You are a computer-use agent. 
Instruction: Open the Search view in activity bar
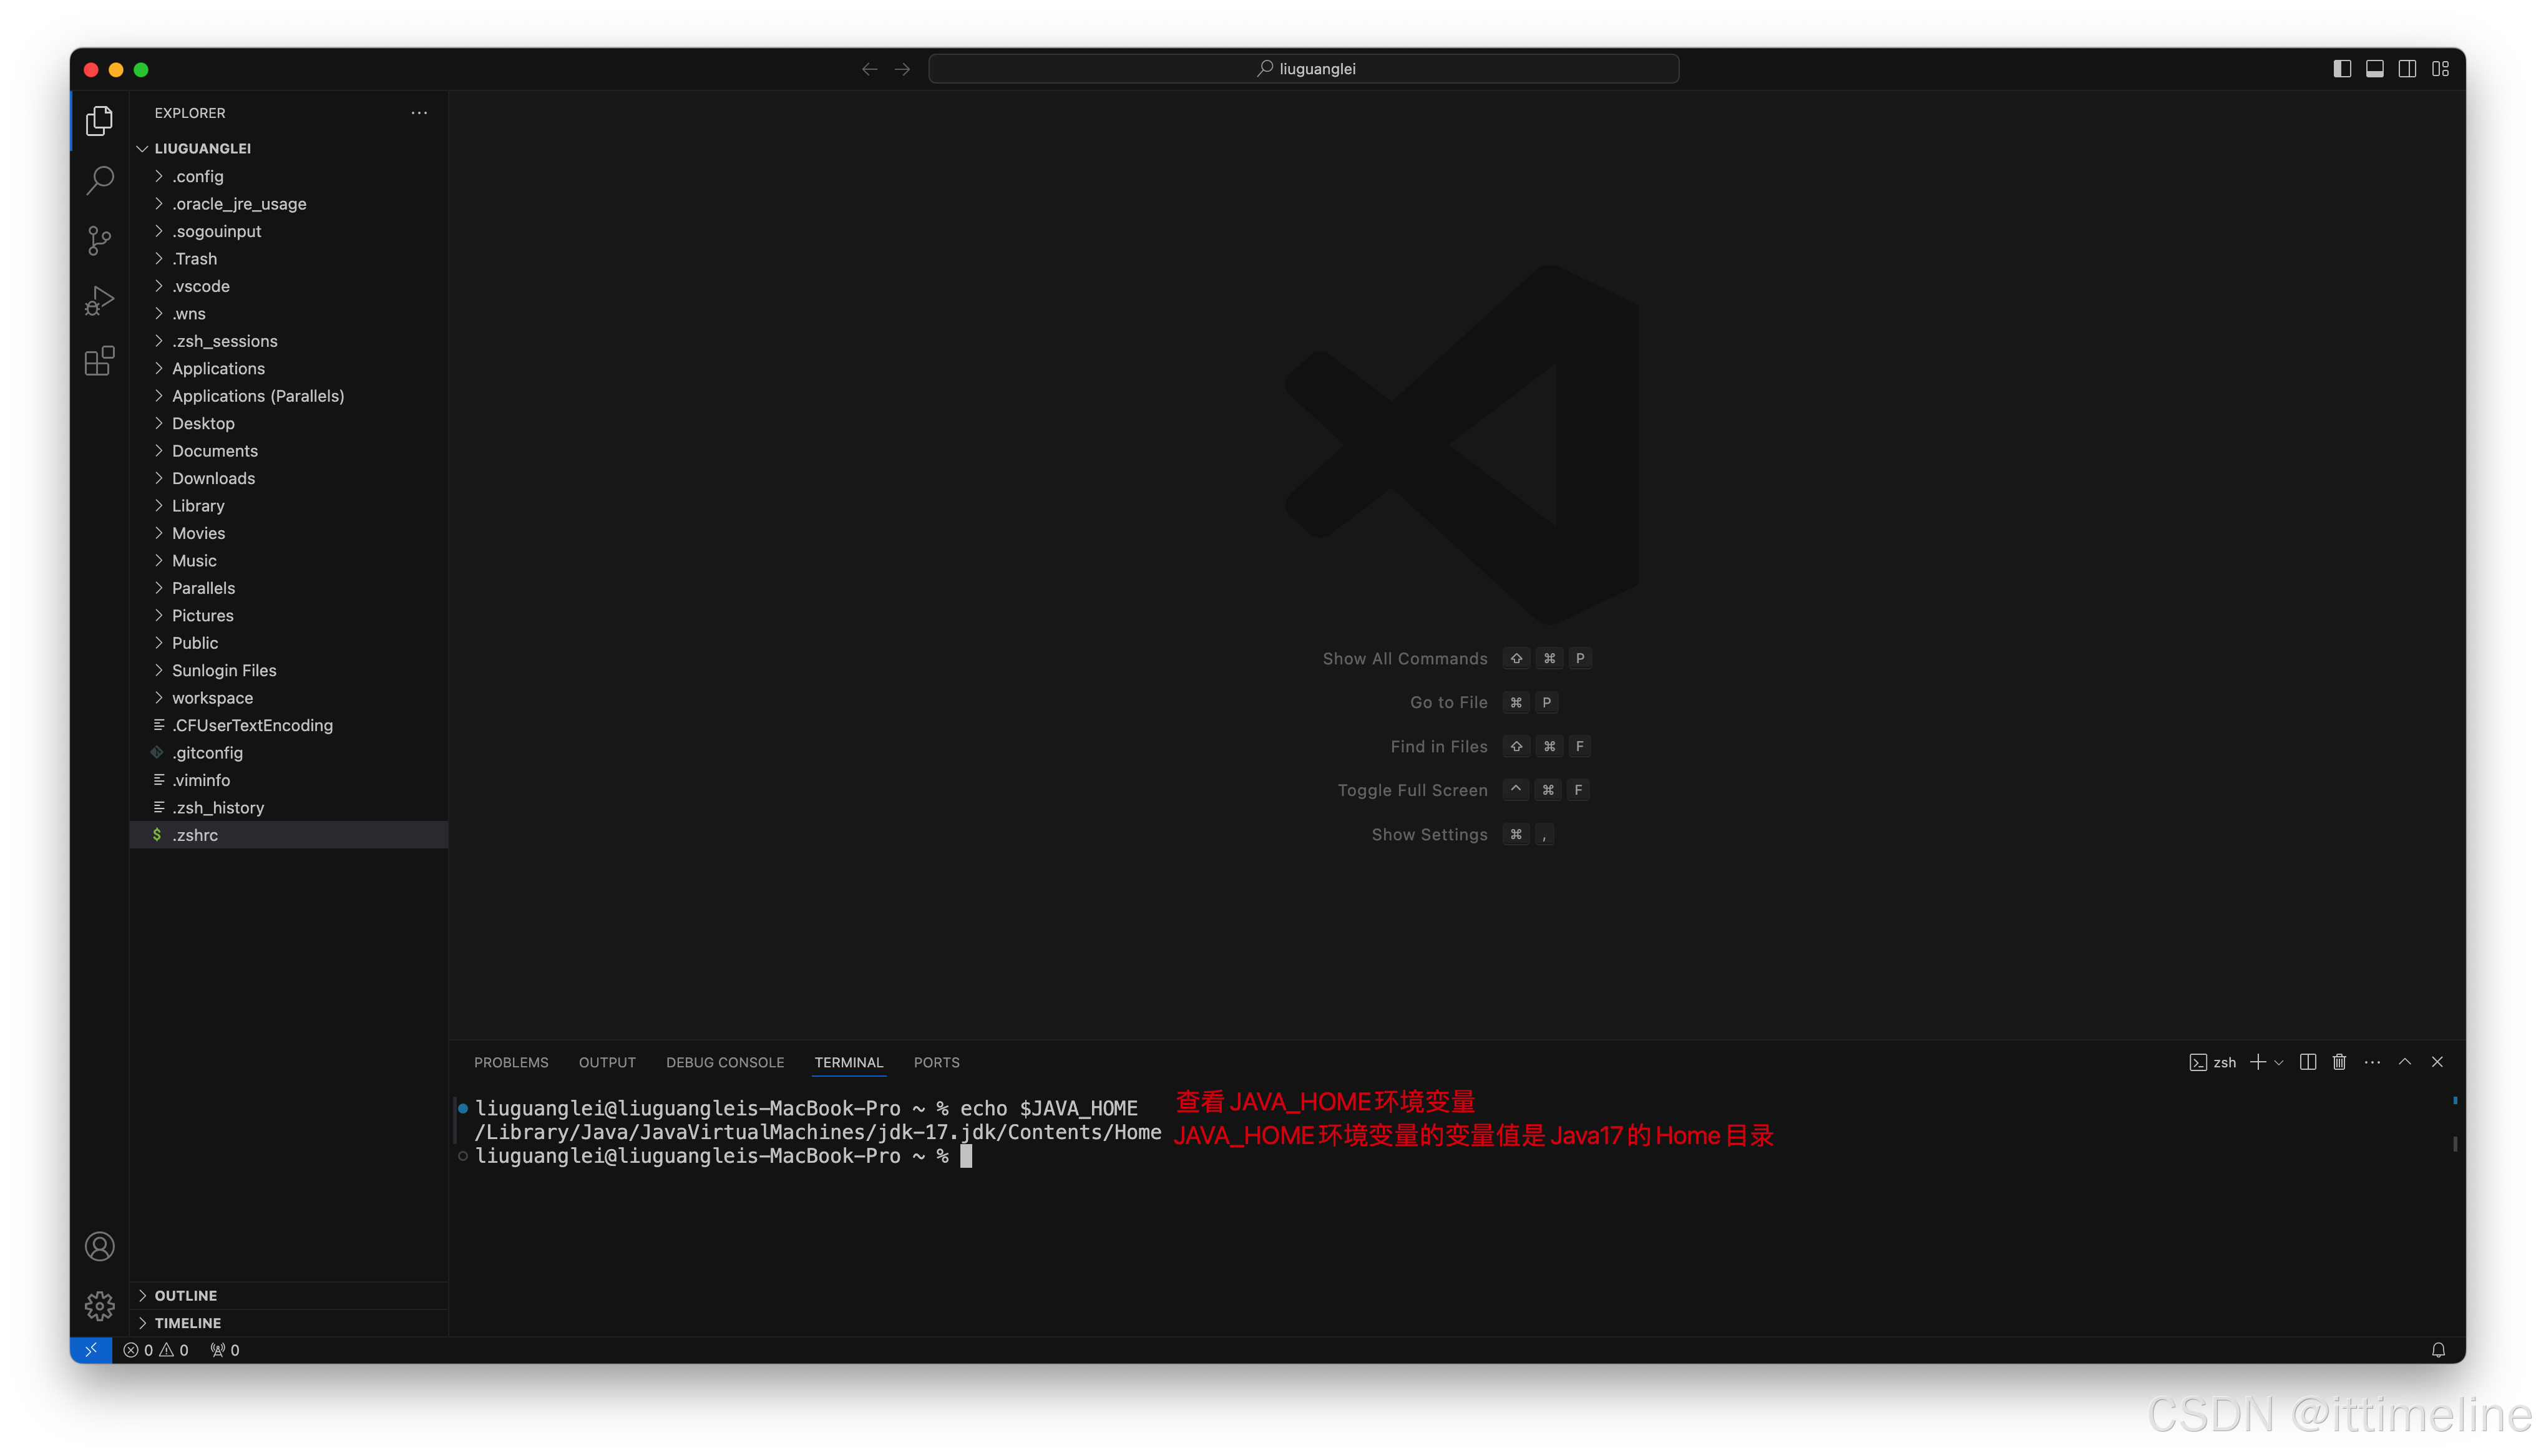(99, 181)
